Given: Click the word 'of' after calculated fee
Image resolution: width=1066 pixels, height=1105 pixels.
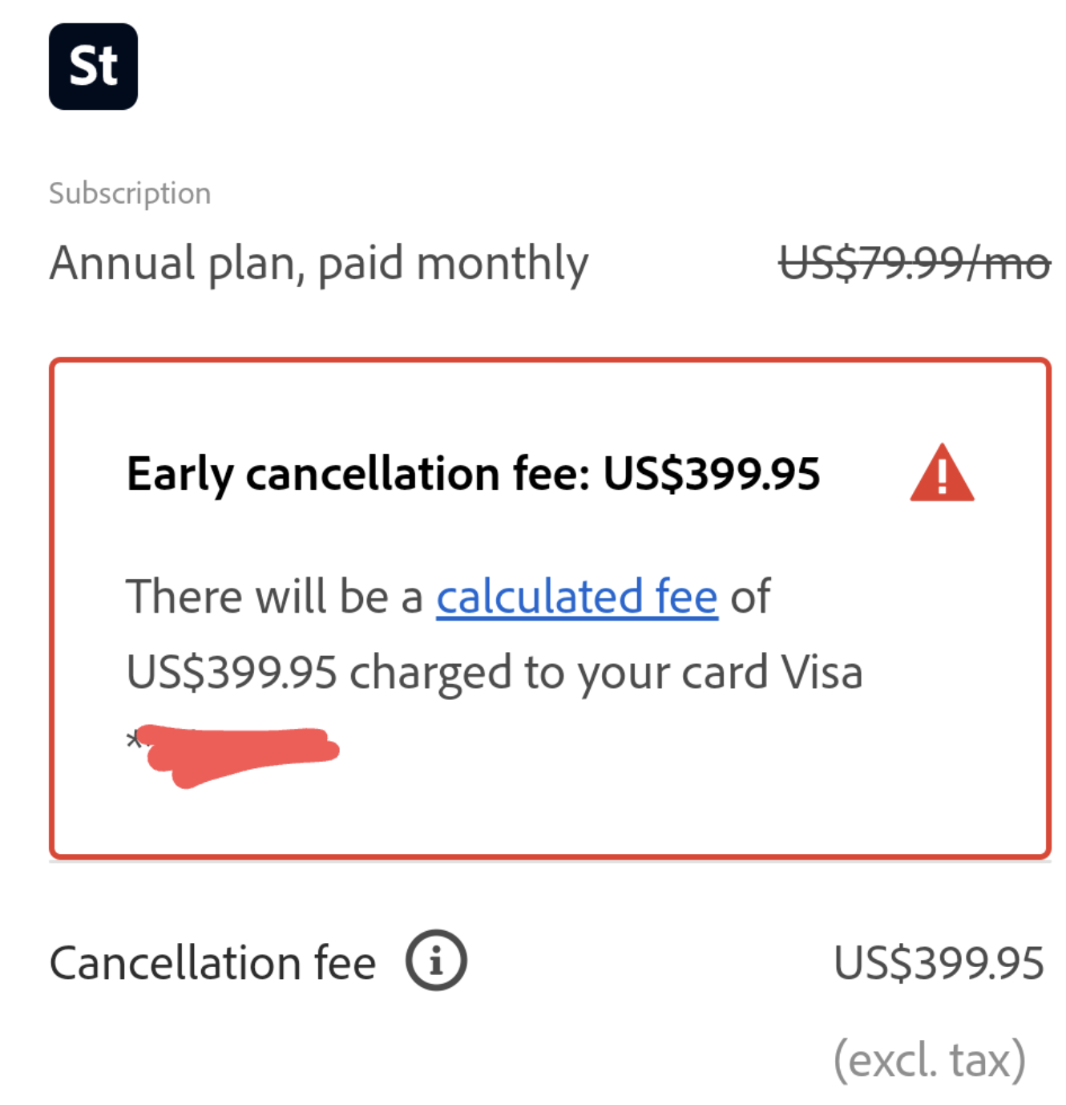Looking at the screenshot, I should [749, 597].
